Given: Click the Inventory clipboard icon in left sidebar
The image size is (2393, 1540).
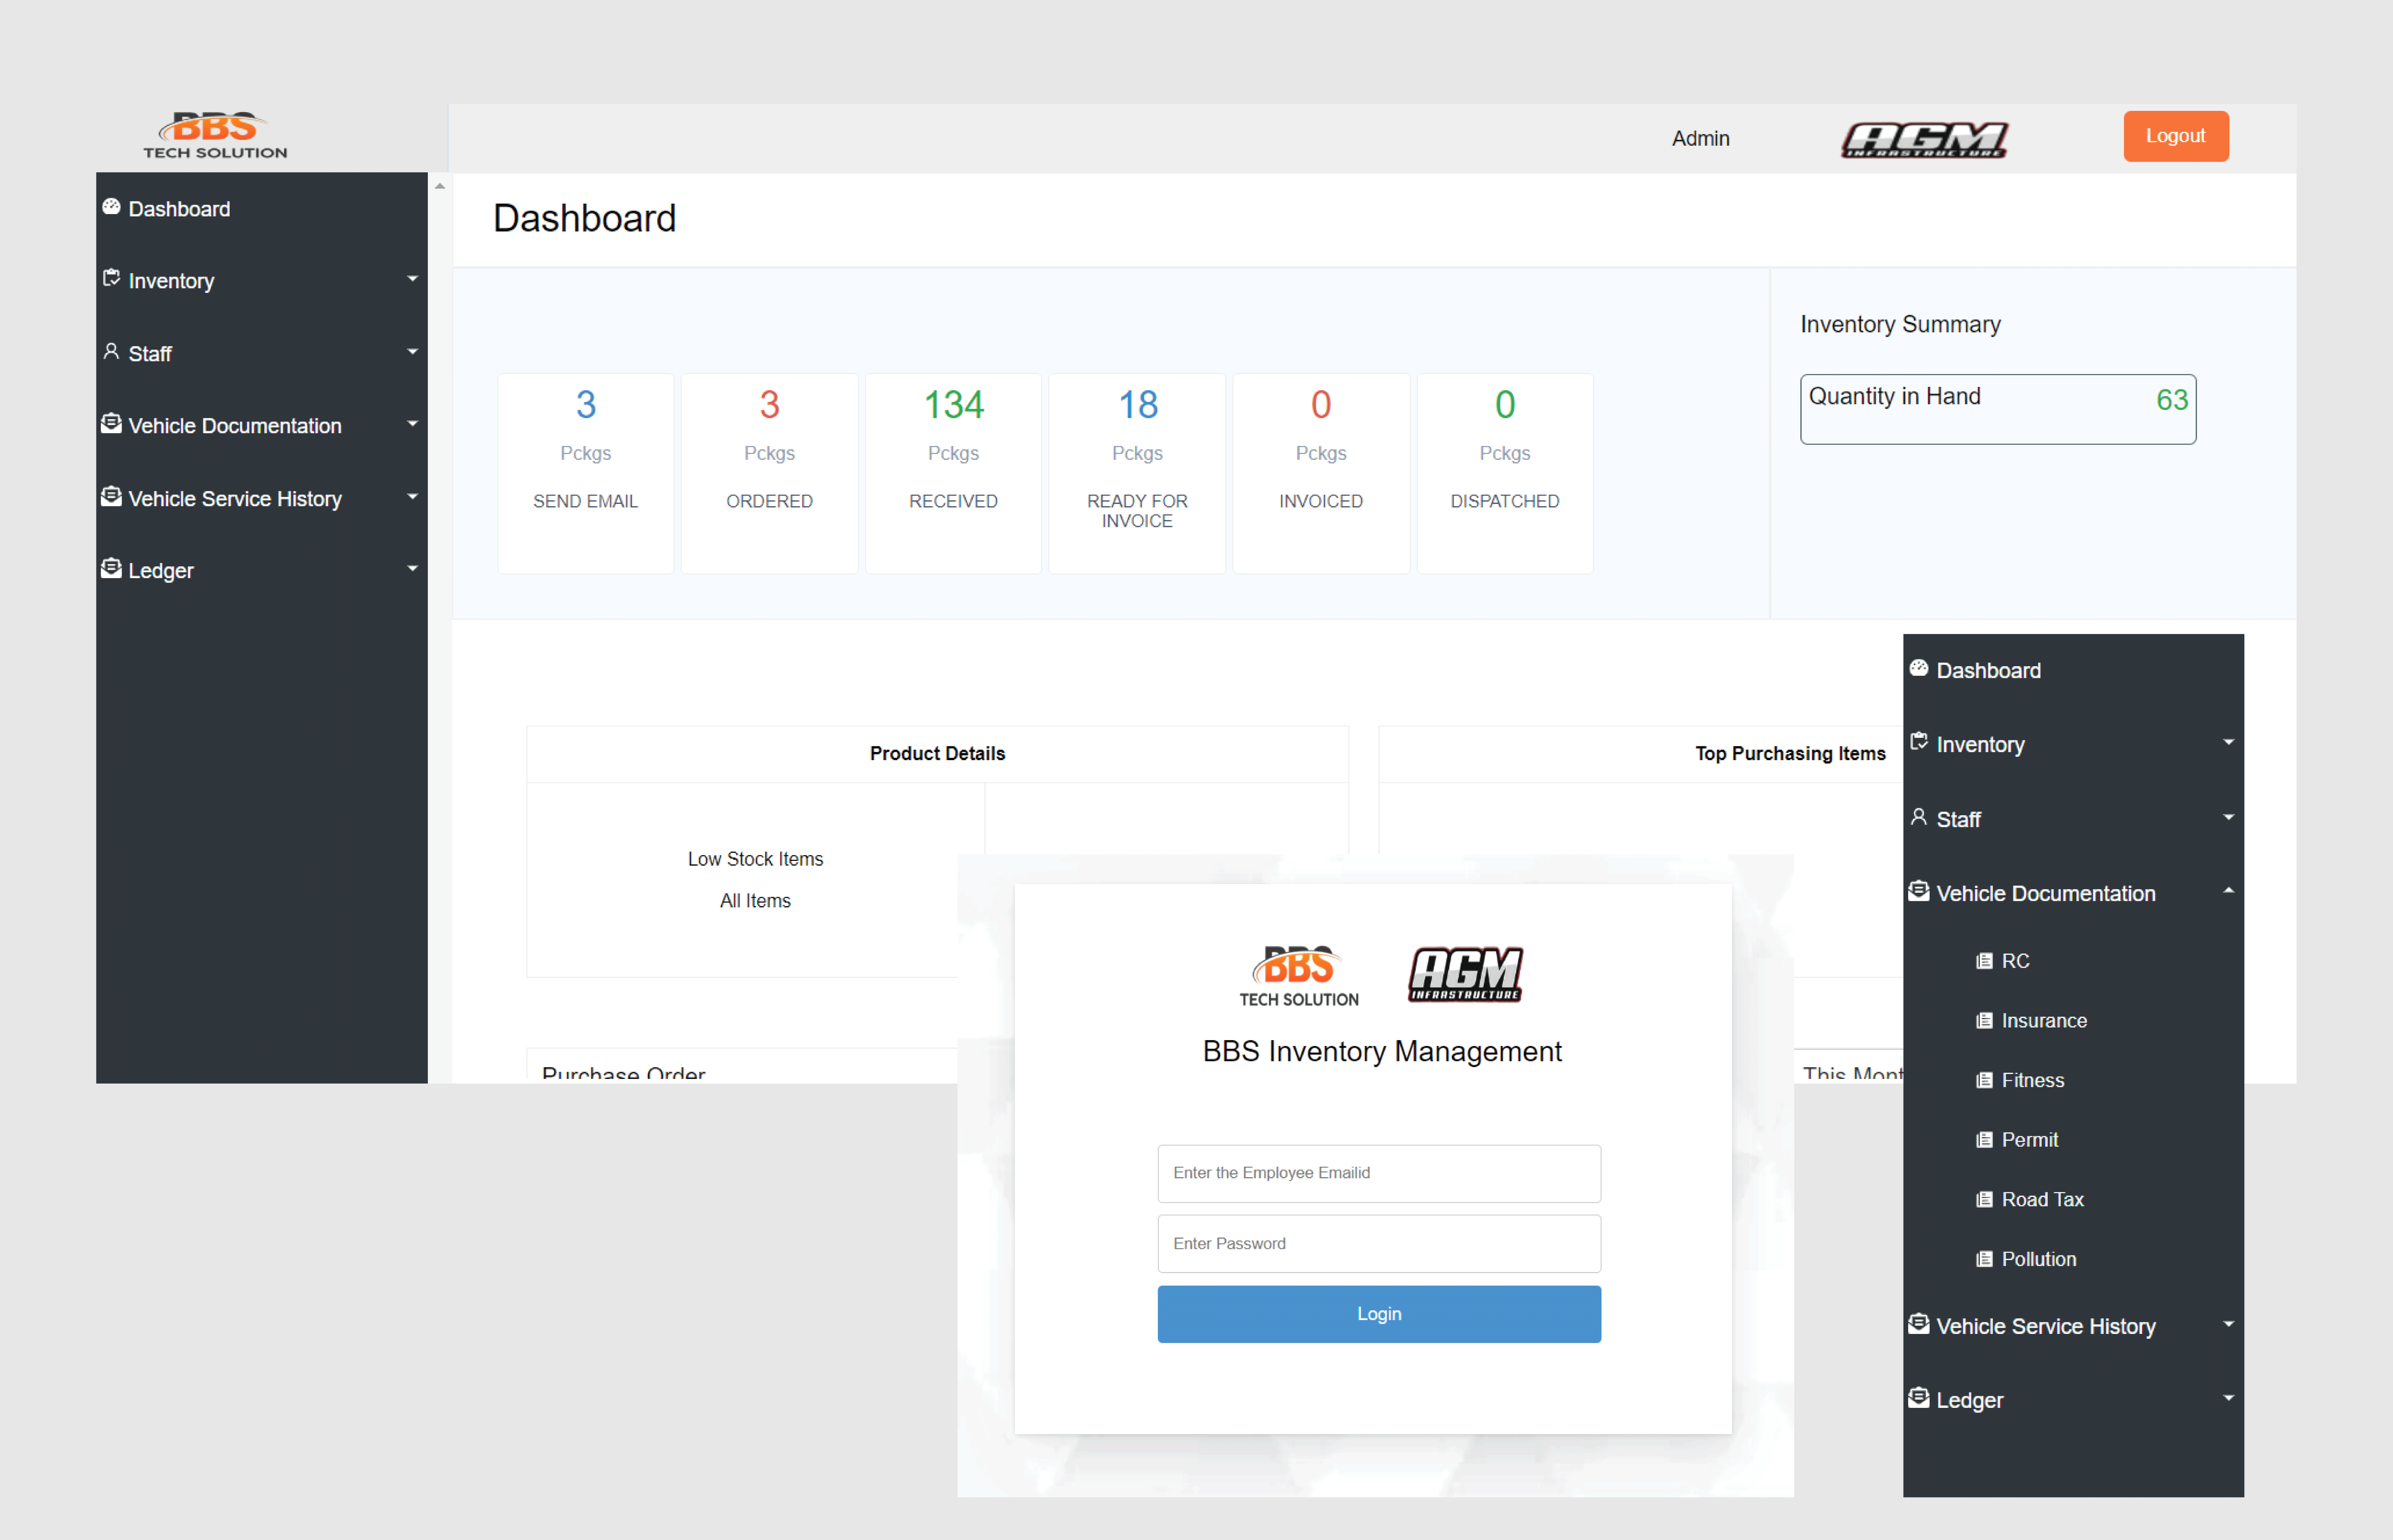Looking at the screenshot, I should click(x=111, y=278).
